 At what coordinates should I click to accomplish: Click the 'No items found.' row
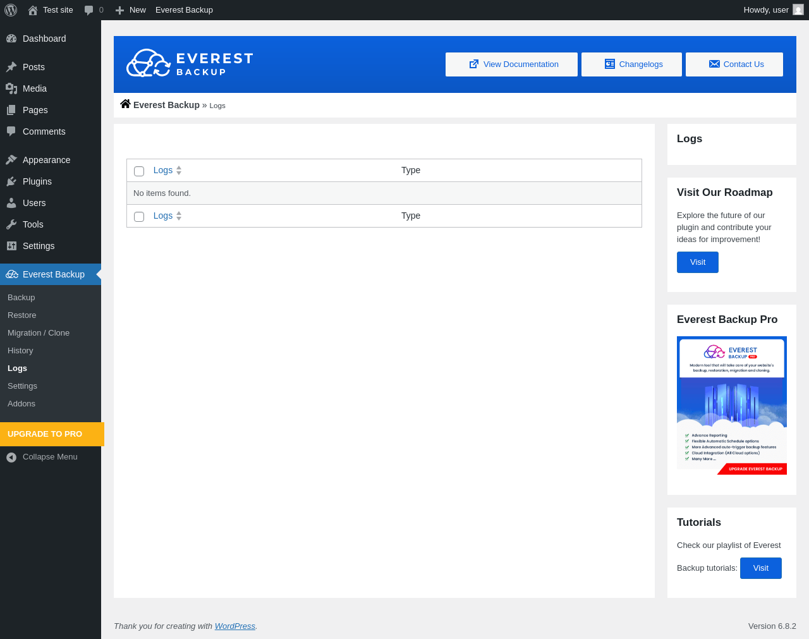384,193
